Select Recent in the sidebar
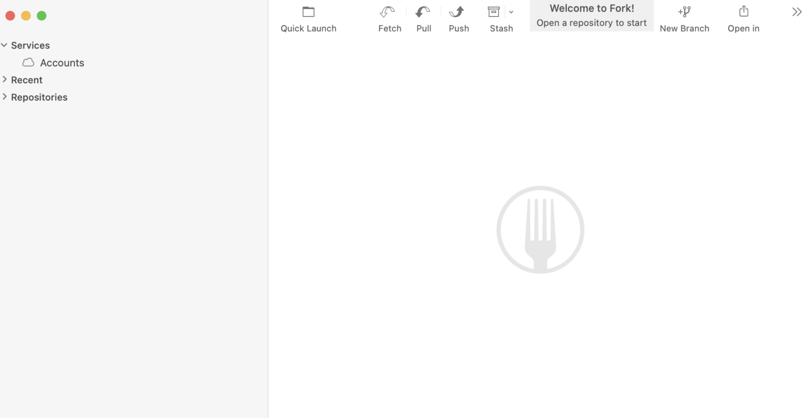The height and width of the screenshot is (418, 807). point(27,80)
